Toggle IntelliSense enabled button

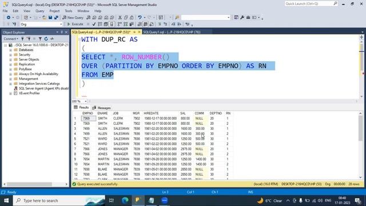(x=112, y=24)
